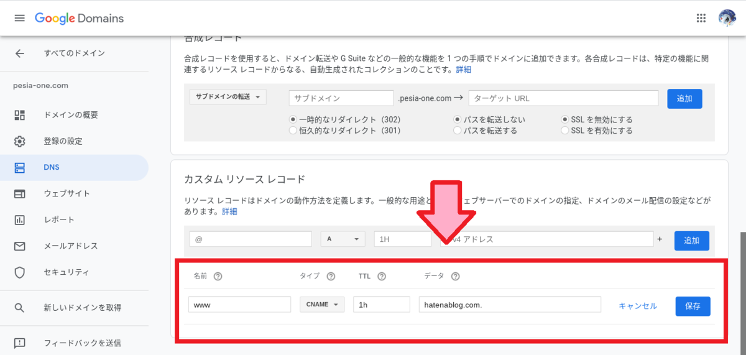Click the ウェブサイト browser icon
Screen dimensions: 746x355
(x=20, y=193)
